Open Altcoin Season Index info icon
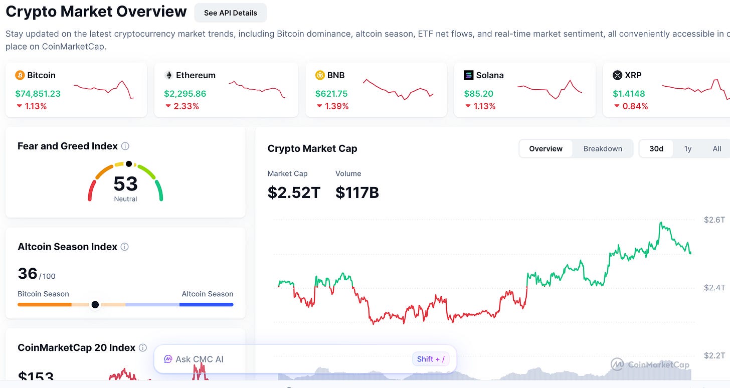Screen dimensions: 730x388 click(x=125, y=247)
